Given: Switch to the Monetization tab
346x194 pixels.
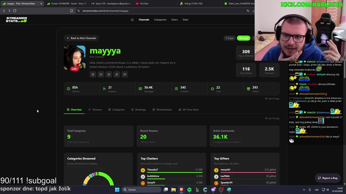Looking at the screenshot, I should click(x=162, y=110).
